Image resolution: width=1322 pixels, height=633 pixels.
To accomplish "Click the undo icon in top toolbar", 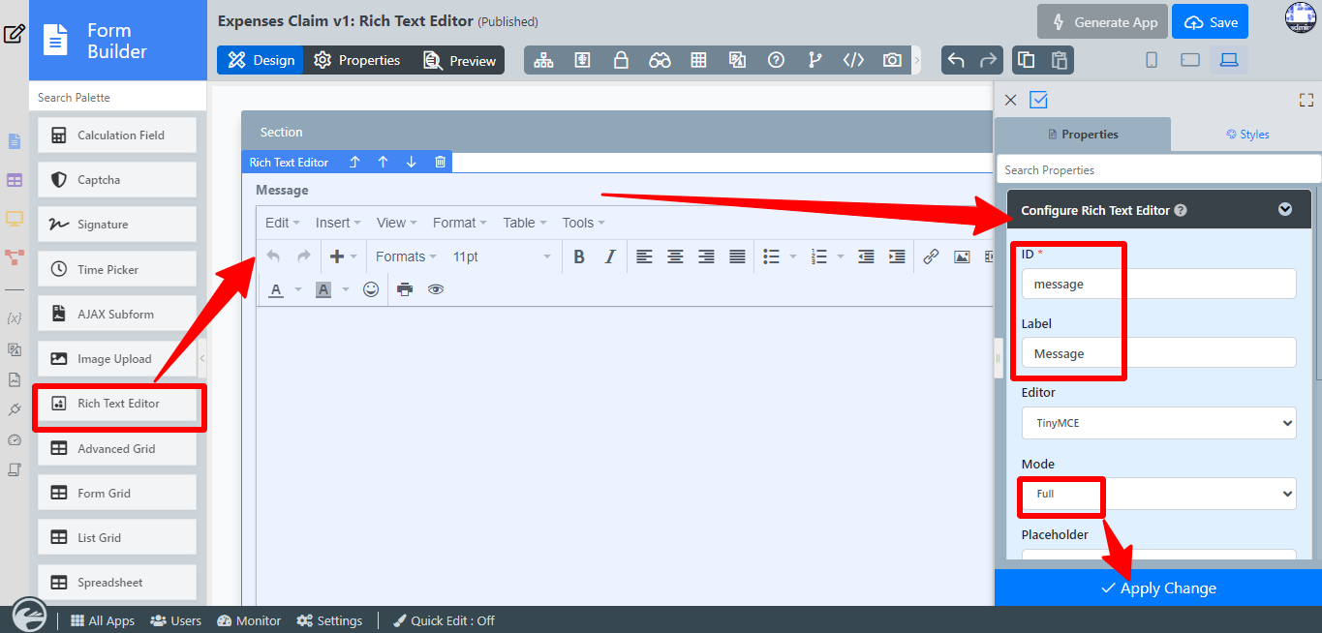I will (x=956, y=60).
